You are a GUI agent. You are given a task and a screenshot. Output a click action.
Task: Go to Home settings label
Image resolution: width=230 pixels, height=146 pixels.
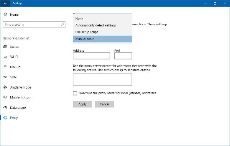[x=14, y=15]
